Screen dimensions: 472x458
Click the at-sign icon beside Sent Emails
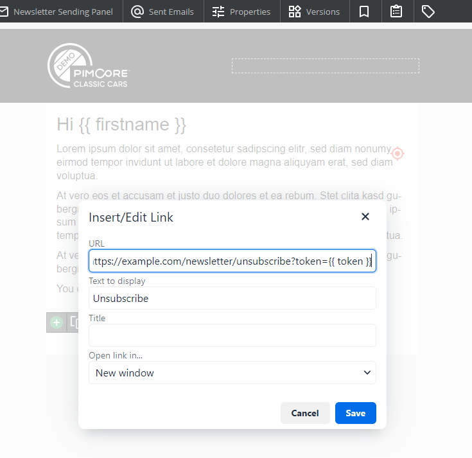pyautogui.click(x=137, y=12)
